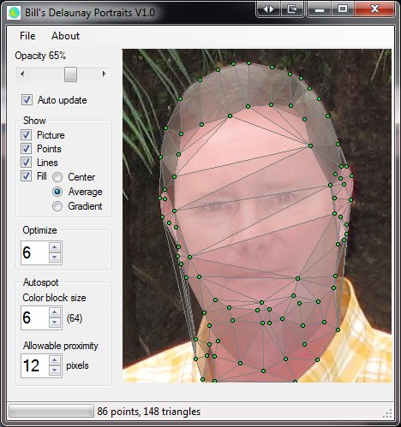This screenshot has width=401, height=427.
Task: Click the opacity slider right arrow
Action: coord(105,74)
